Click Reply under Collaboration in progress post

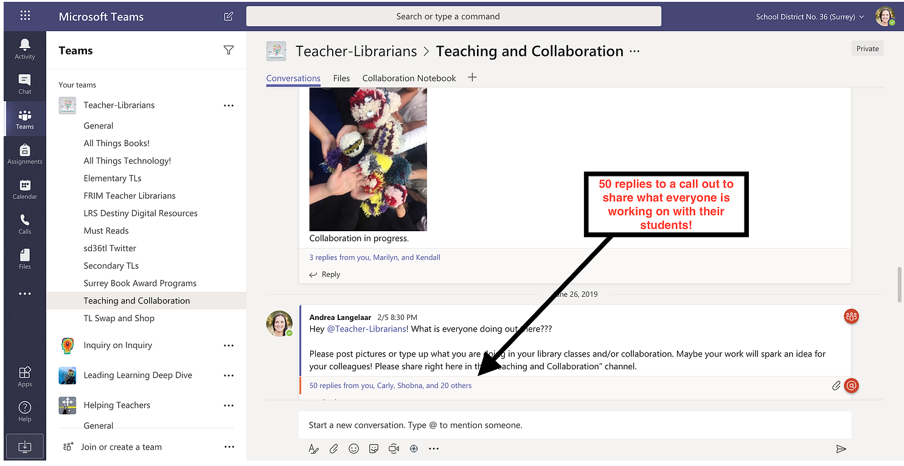[x=325, y=275]
